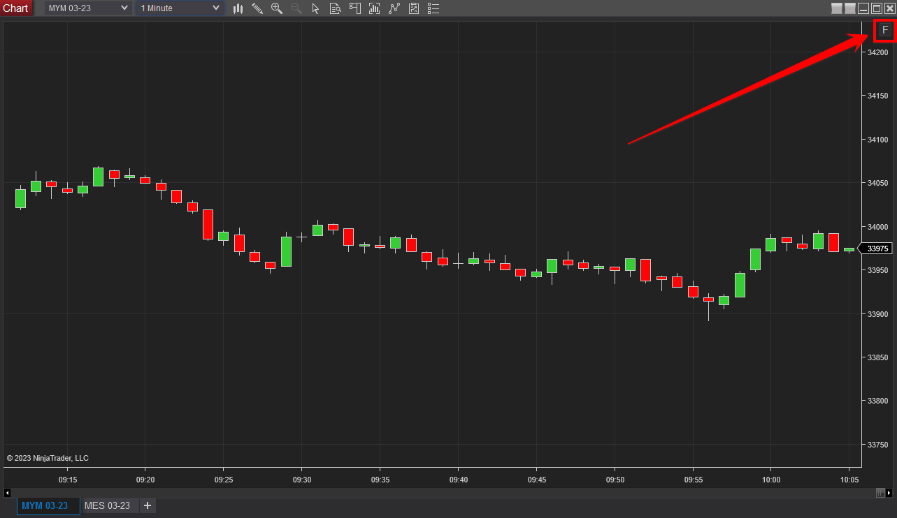Click the 09:30 time axis label
897x518 pixels.
(302, 480)
